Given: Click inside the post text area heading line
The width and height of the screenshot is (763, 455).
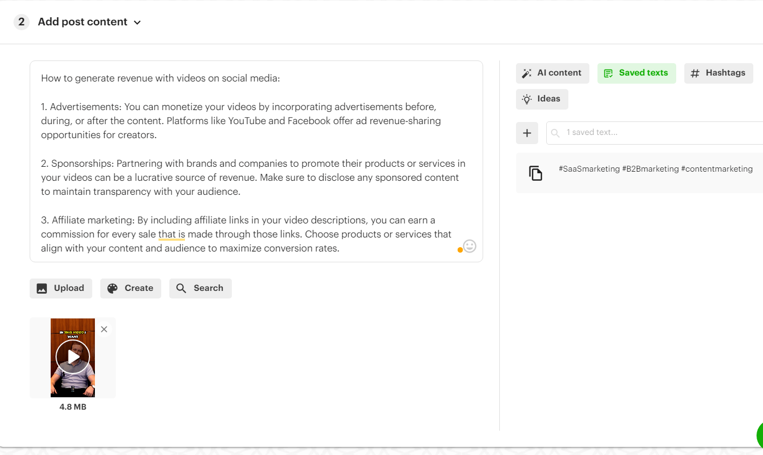Looking at the screenshot, I should (161, 78).
